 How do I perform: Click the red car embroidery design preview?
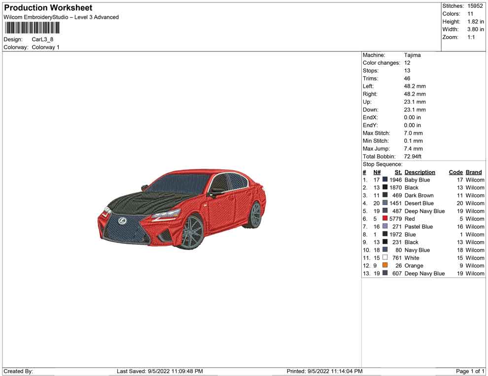click(x=182, y=208)
